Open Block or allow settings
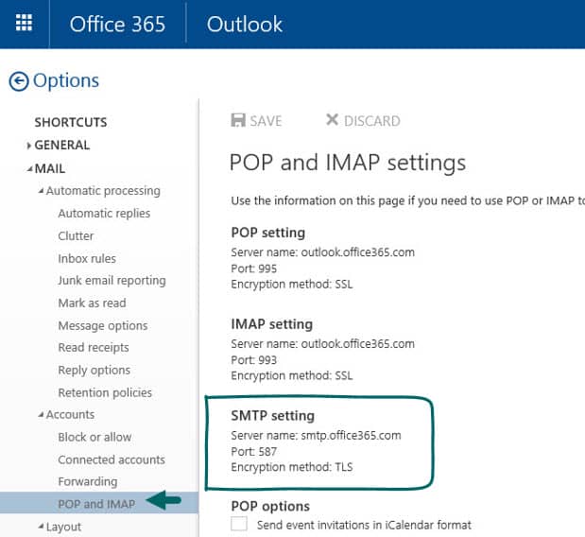 pos(95,437)
